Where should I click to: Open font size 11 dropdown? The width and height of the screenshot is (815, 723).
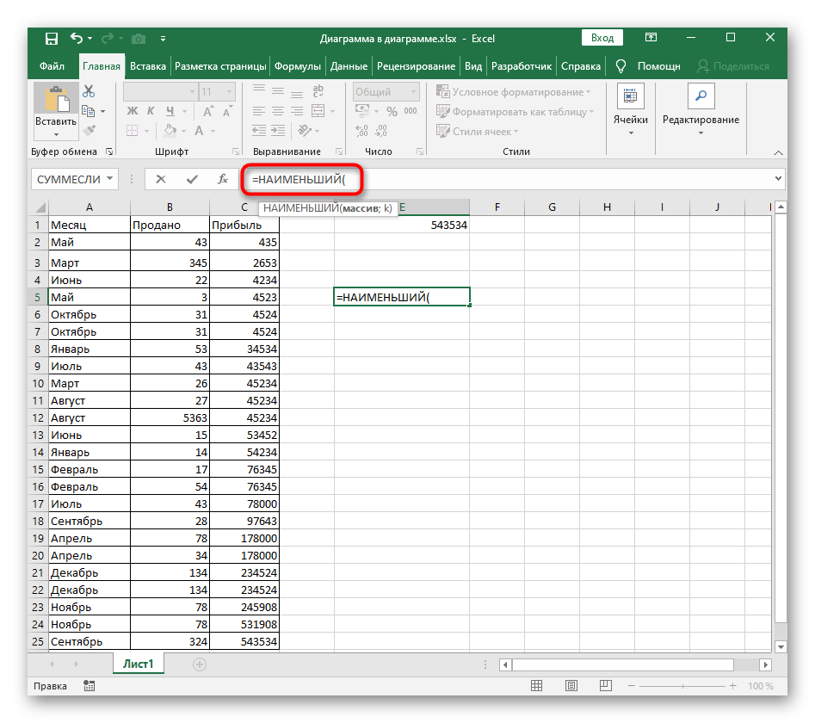(229, 92)
